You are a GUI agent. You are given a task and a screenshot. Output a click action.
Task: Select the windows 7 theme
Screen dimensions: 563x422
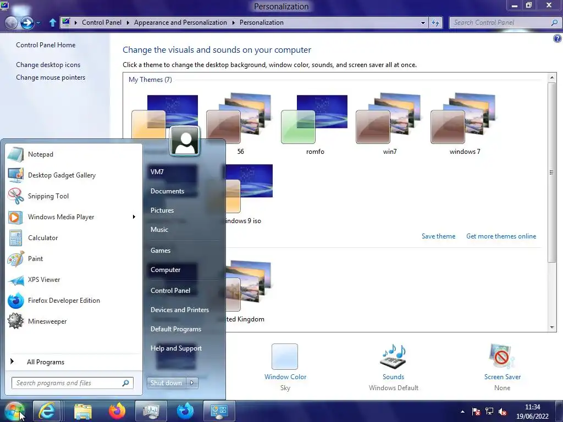tap(465, 124)
